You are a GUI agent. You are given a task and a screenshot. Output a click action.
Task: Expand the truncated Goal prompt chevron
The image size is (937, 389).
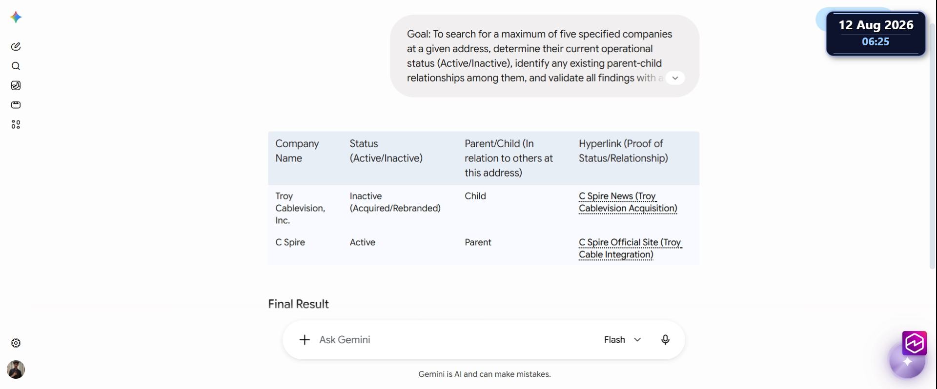coord(675,78)
